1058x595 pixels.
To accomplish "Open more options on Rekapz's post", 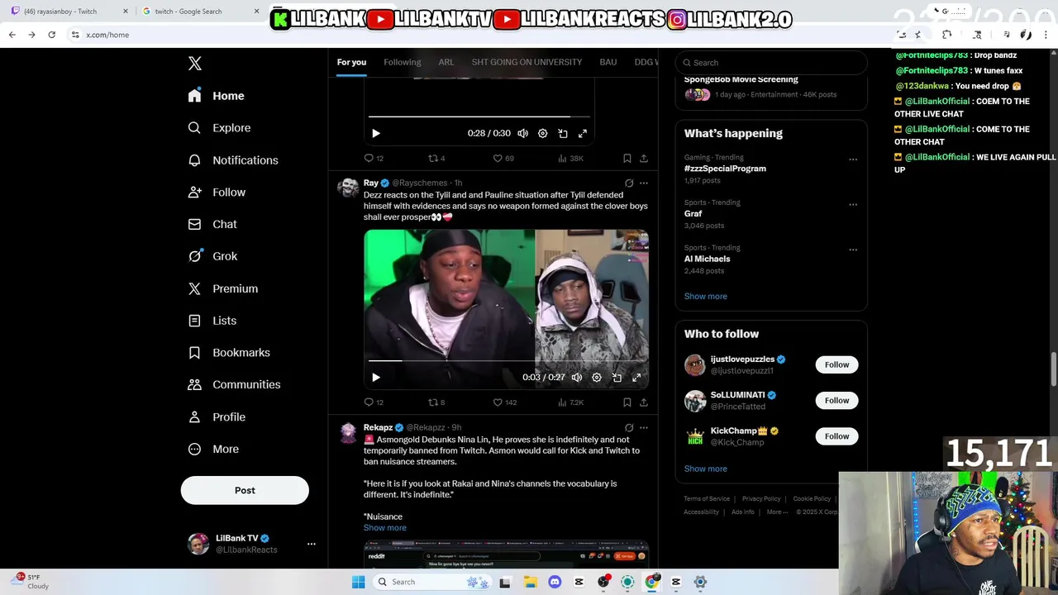I will [644, 427].
